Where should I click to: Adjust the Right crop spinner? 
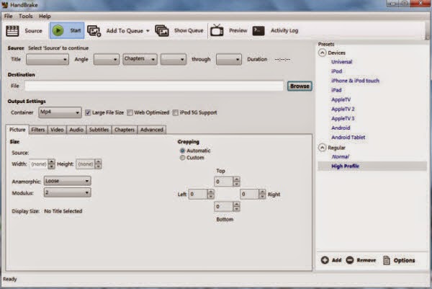[x=263, y=194]
